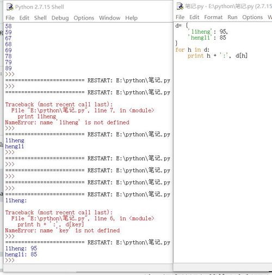Image resolution: width=272 pixels, height=275 pixels.
Task: Click 'line 7, in <module>' traceback line
Action: tap(83, 110)
